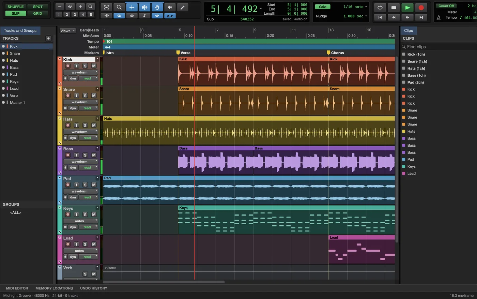This screenshot has height=299, width=477.
Task: Switch to the Tracks and Groups tab
Action: (x=20, y=31)
